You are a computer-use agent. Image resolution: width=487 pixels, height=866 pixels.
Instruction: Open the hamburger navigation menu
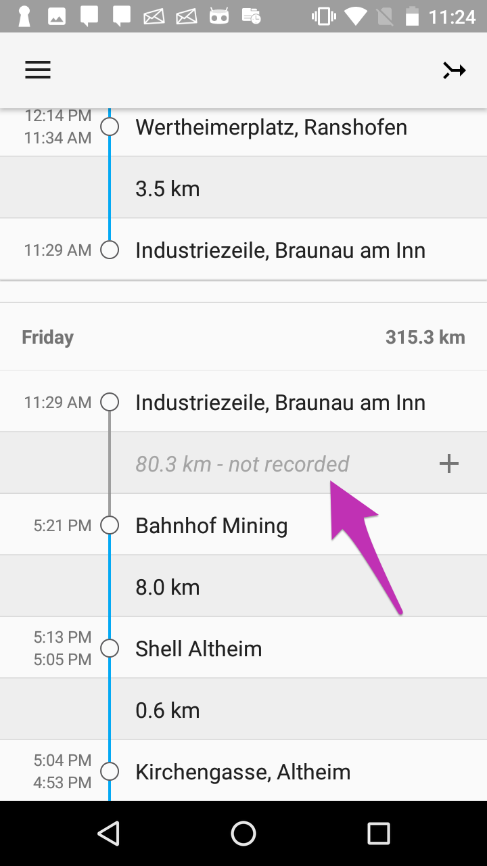[x=38, y=70]
